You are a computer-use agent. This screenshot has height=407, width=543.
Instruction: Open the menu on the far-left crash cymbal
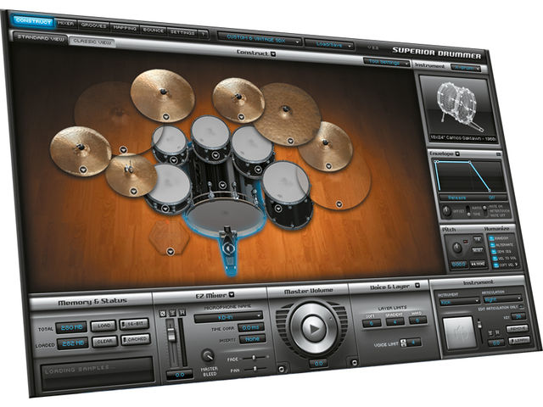point(83,170)
